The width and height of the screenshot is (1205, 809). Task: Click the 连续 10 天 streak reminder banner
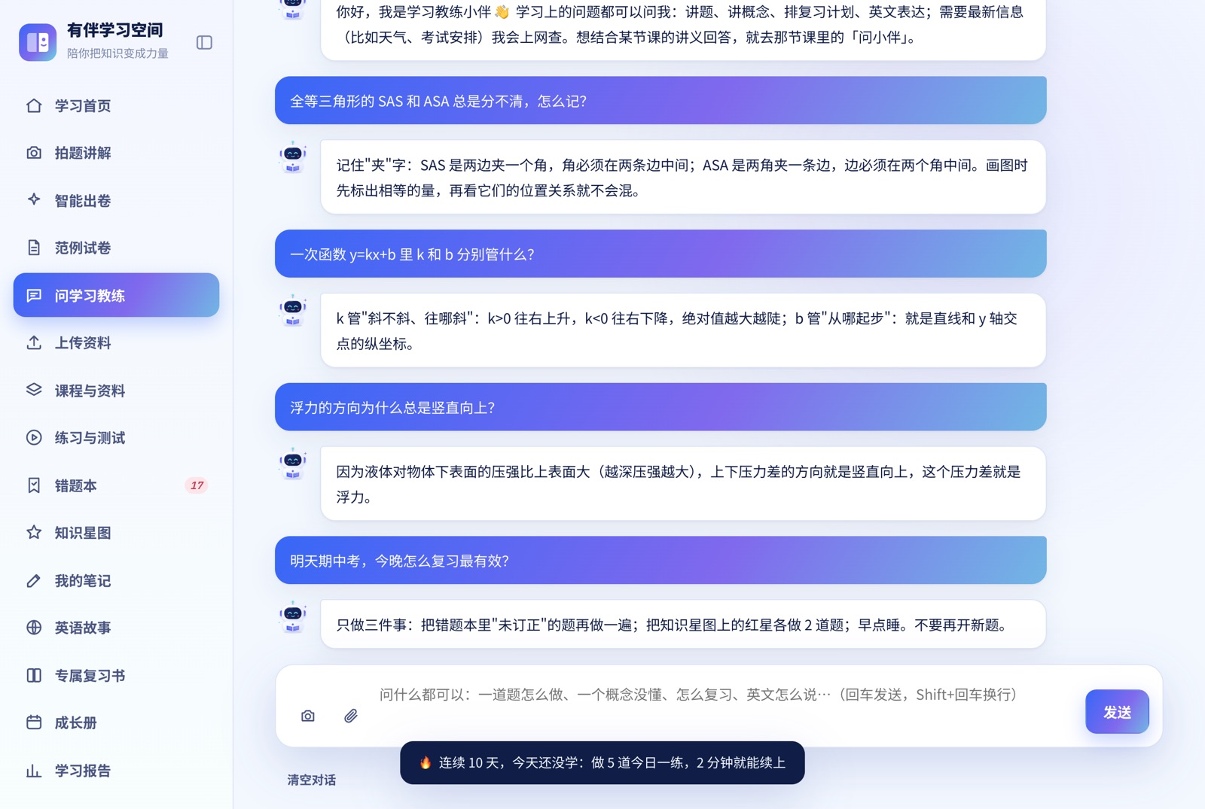tap(602, 762)
